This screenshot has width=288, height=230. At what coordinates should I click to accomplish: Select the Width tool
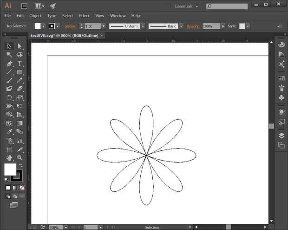pos(9,106)
